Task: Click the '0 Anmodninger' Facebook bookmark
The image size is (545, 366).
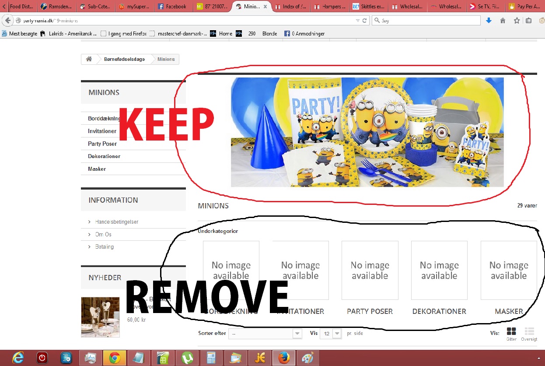Action: [x=304, y=33]
